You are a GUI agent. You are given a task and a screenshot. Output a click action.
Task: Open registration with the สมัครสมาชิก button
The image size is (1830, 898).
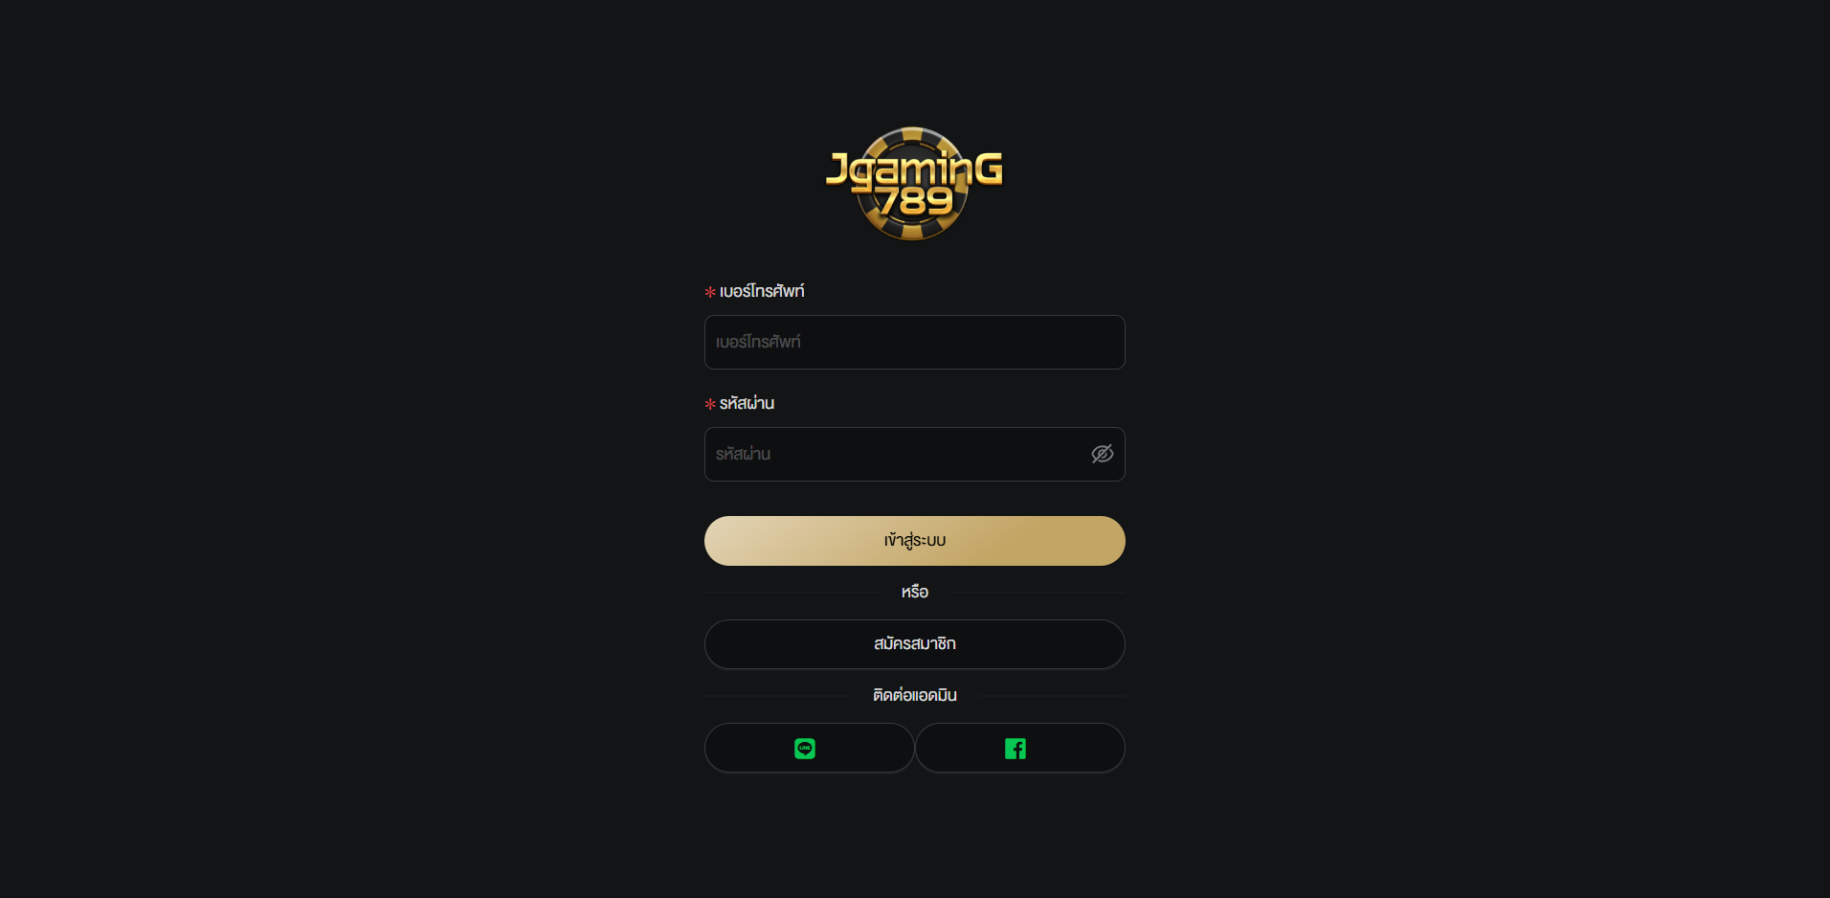pos(915,644)
